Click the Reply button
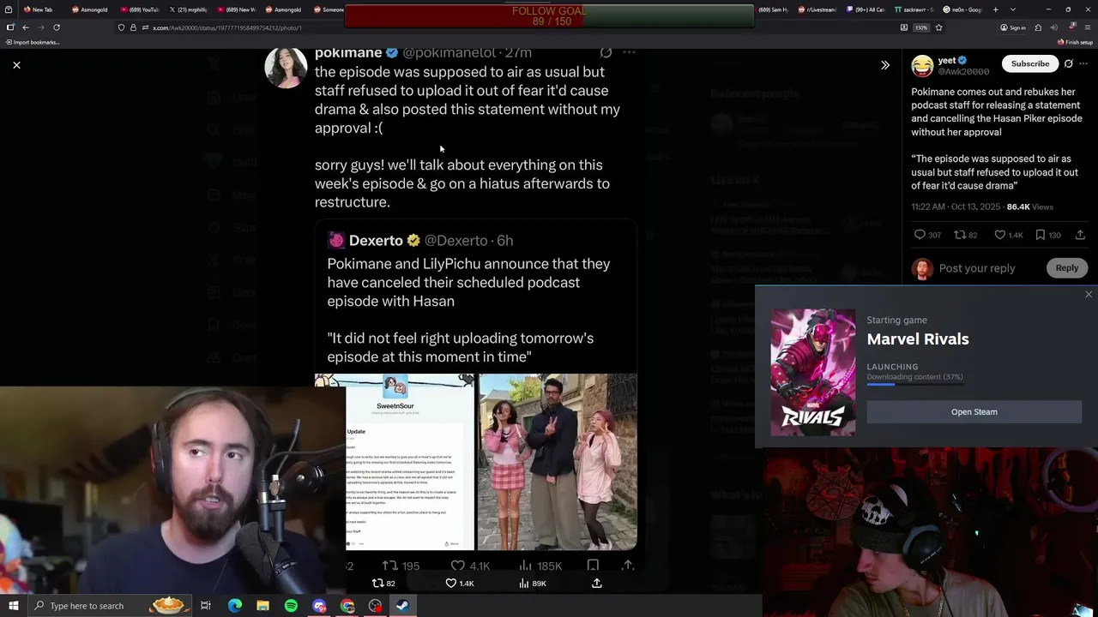1098x617 pixels. click(1066, 268)
